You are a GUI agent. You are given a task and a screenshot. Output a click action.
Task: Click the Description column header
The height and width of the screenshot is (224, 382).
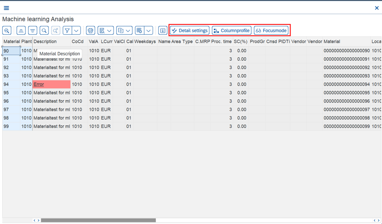point(45,41)
